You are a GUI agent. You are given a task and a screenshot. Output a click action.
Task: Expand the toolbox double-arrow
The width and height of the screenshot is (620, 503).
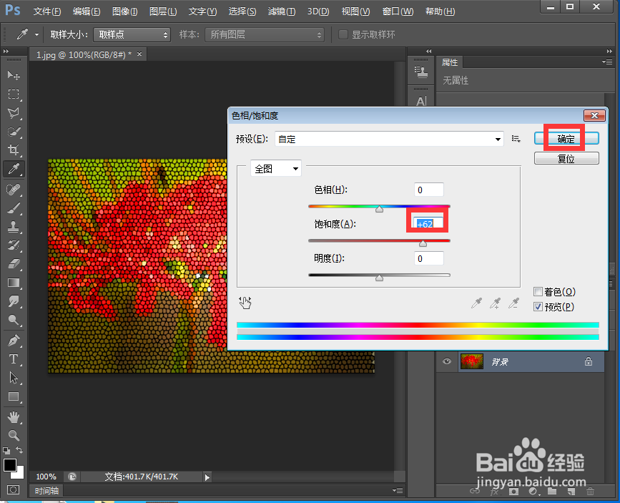tap(6, 51)
